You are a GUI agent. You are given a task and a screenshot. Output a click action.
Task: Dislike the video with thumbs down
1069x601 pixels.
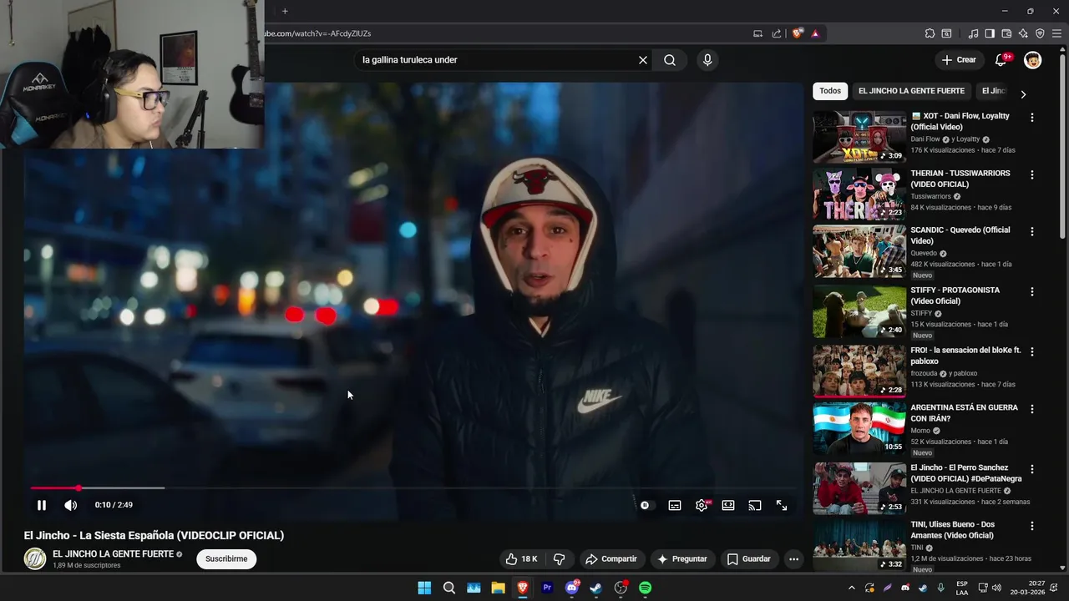[x=559, y=559]
